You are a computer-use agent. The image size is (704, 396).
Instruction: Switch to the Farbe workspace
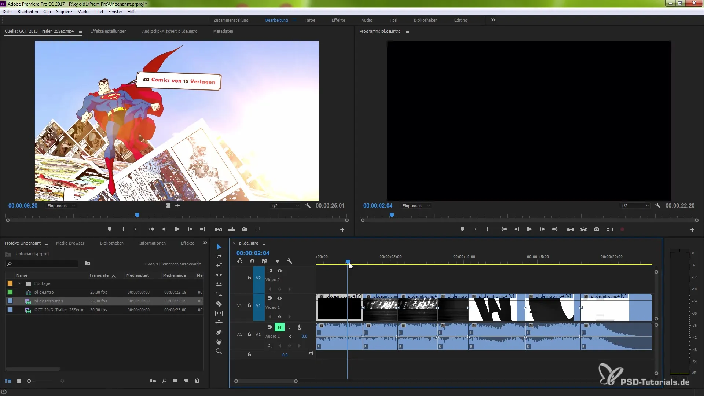(310, 20)
